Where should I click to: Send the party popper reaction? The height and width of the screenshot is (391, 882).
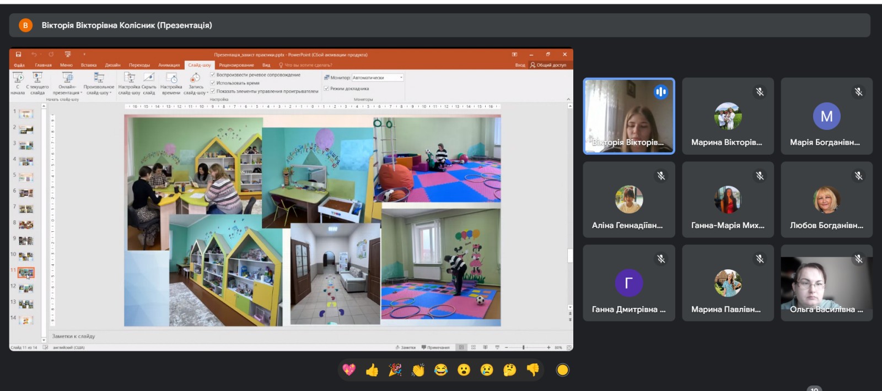(x=395, y=370)
